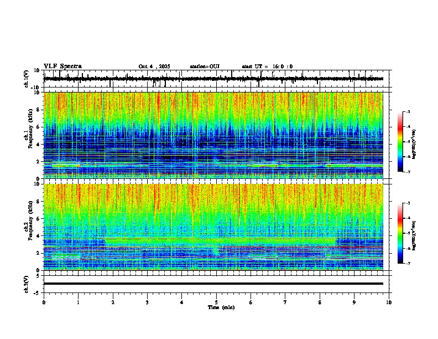Click the "-7" label on ch.1 color bar
The image size is (438, 339).
tap(408, 172)
